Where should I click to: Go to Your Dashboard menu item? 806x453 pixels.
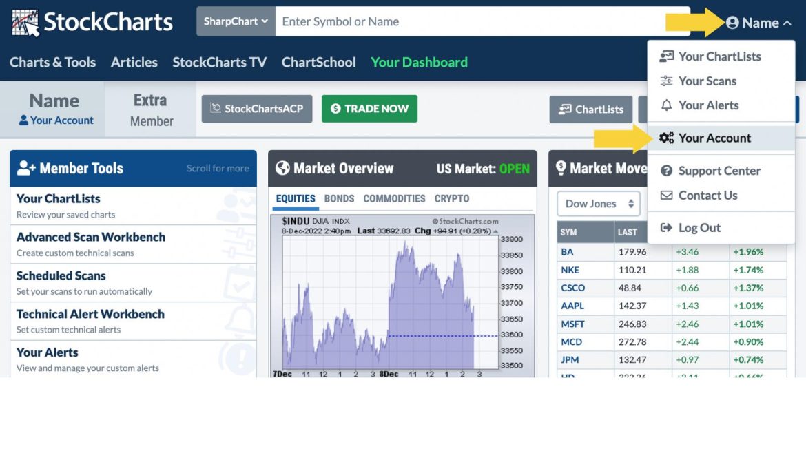(419, 62)
